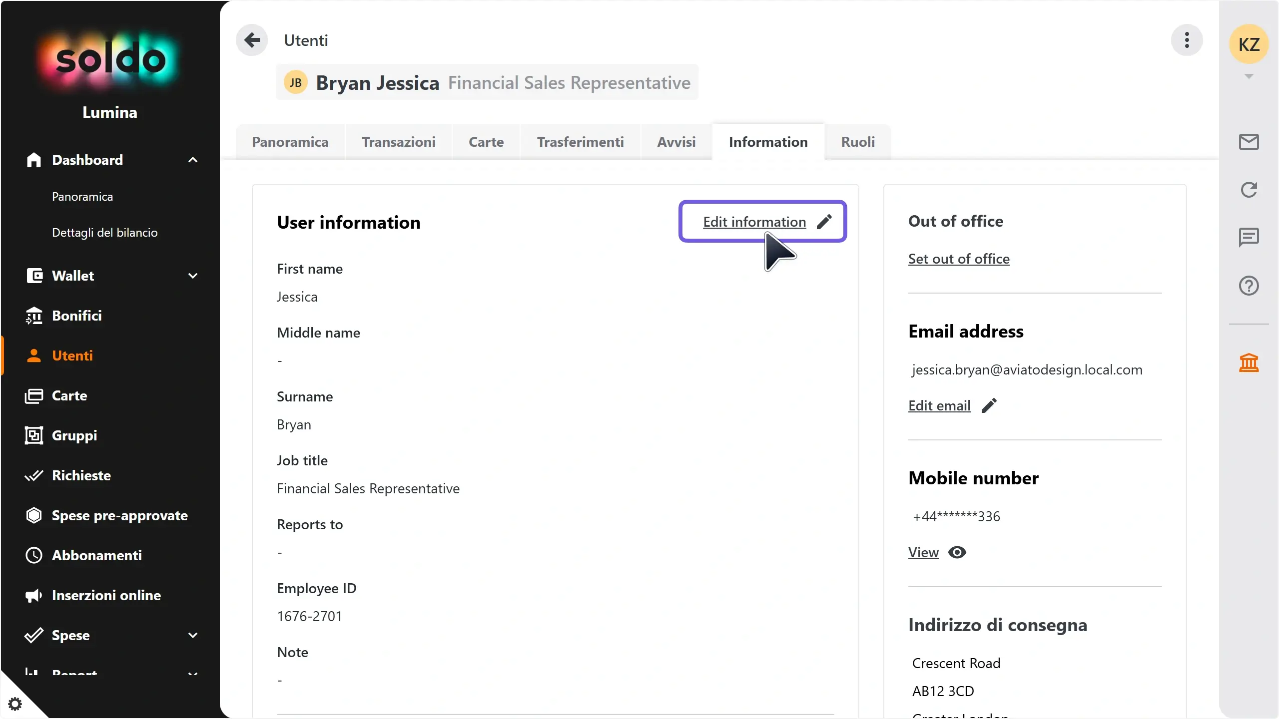Click the Dashboard home icon
Image resolution: width=1279 pixels, height=719 pixels.
(33, 160)
